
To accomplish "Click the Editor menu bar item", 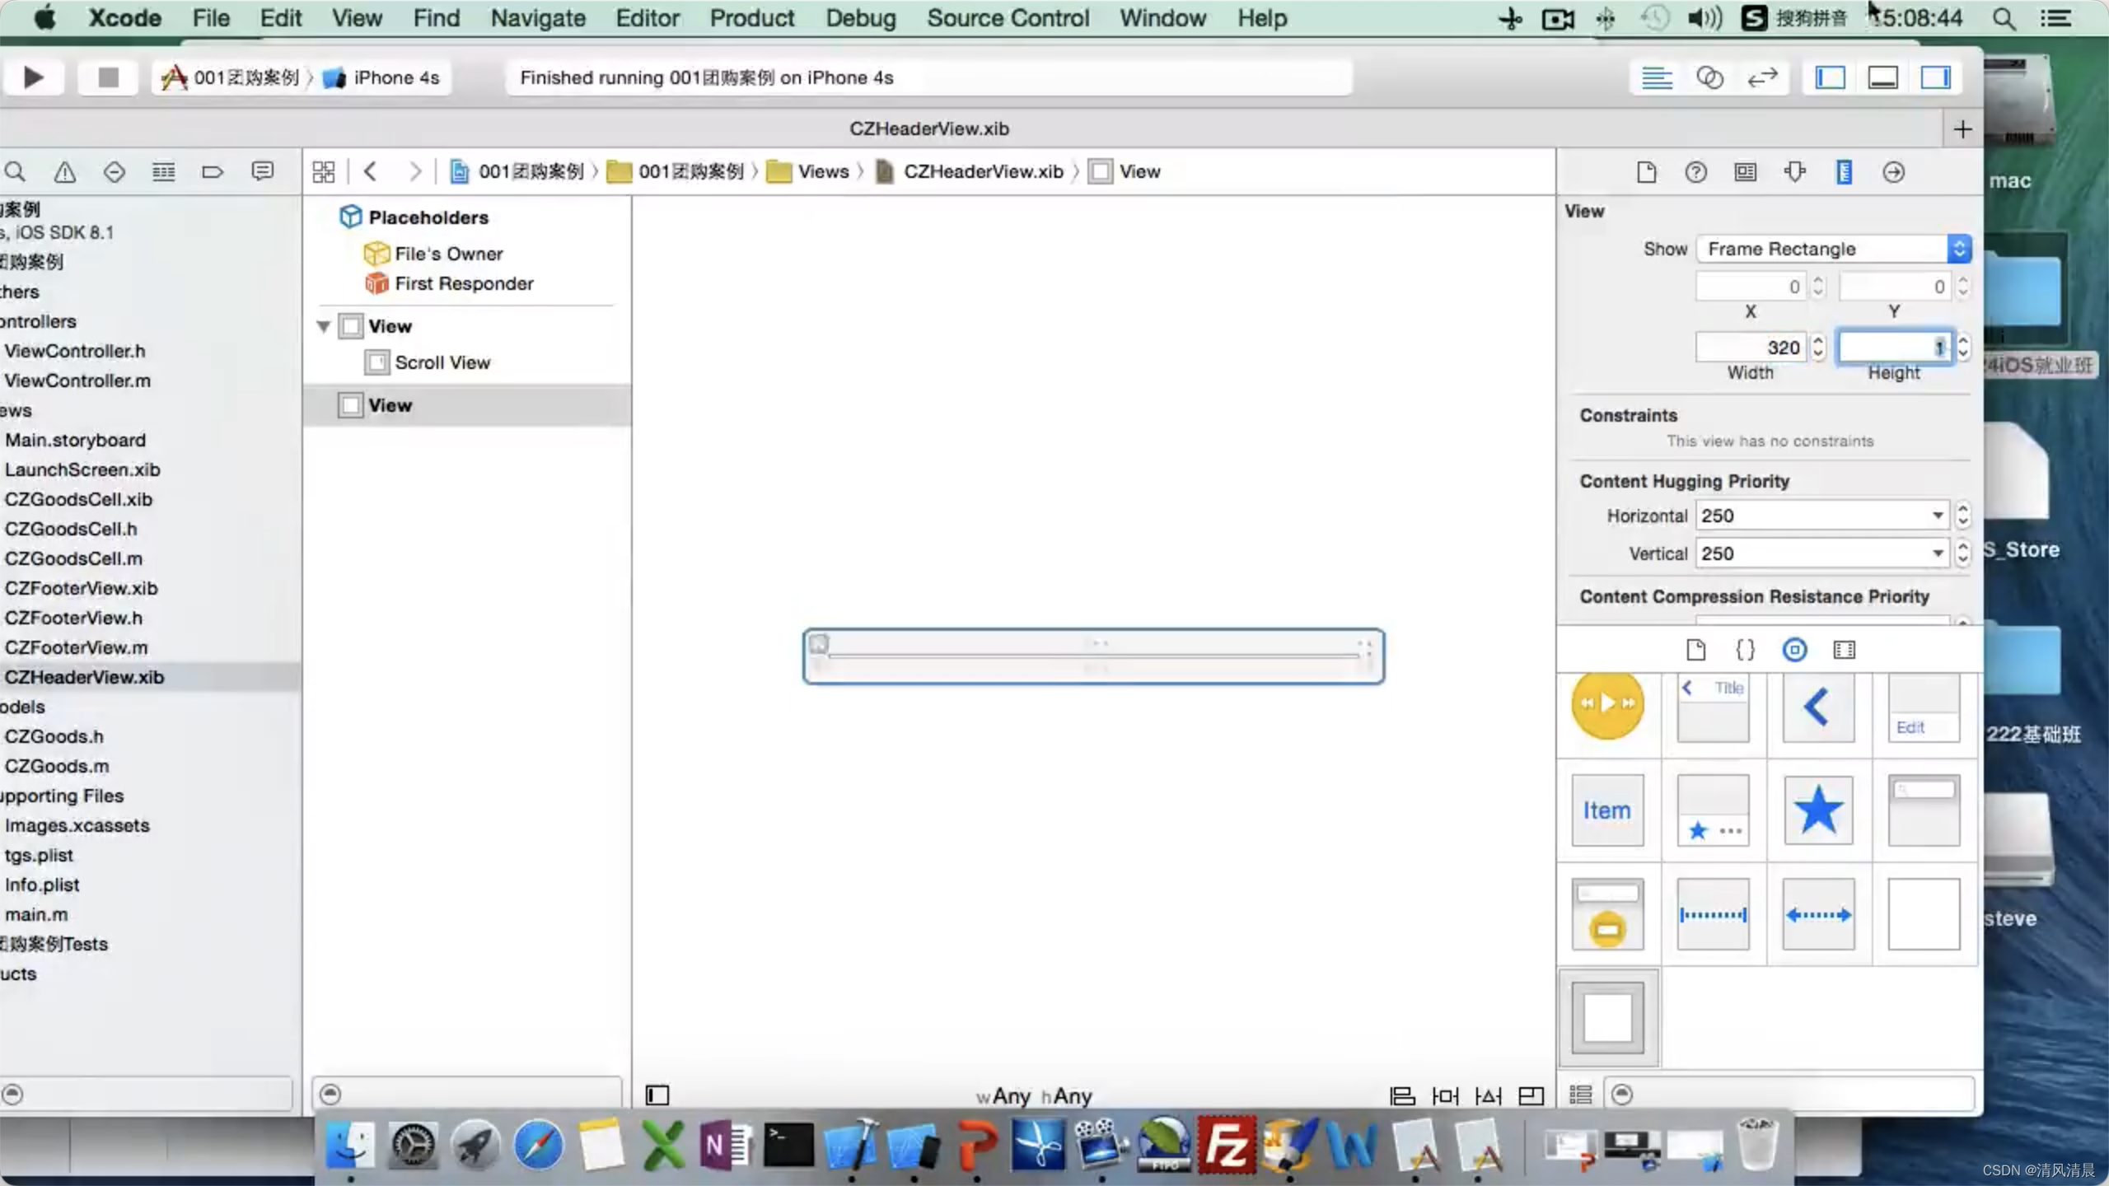I will tap(646, 17).
